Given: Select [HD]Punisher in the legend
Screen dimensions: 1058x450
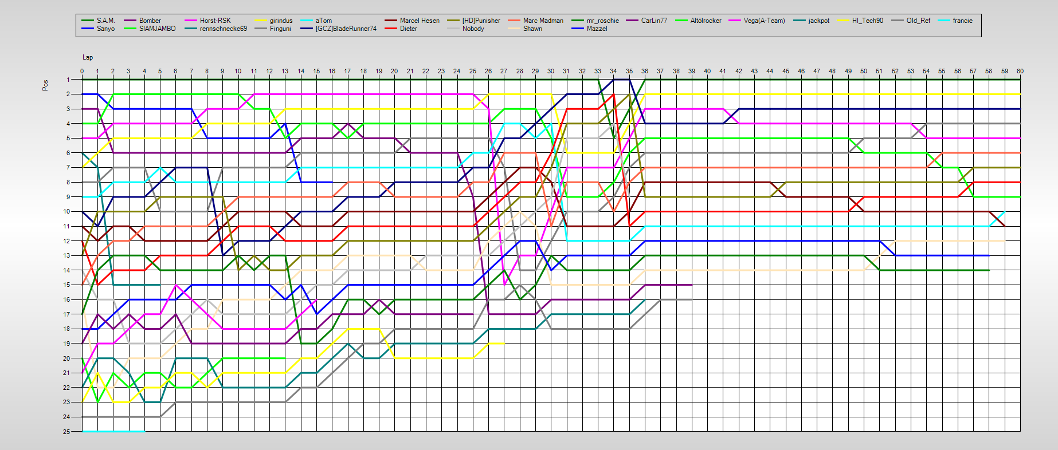Looking at the screenshot, I should [481, 21].
